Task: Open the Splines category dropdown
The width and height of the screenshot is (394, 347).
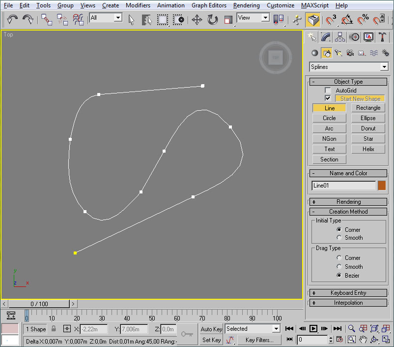Action: click(x=384, y=67)
